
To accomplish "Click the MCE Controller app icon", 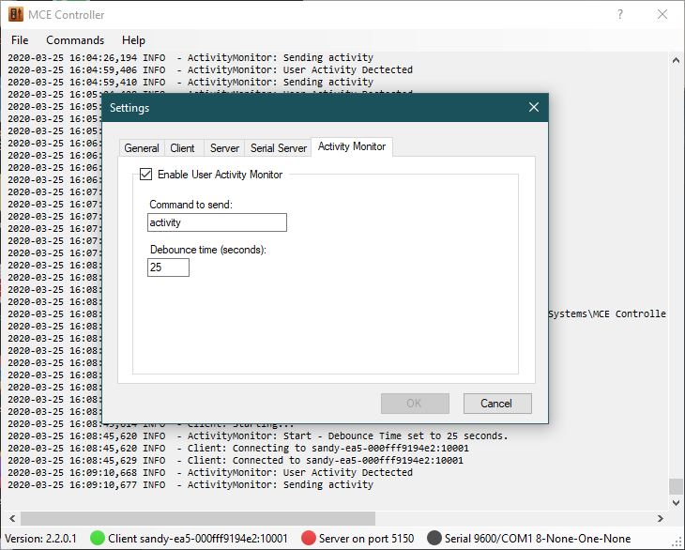I will click(16, 14).
